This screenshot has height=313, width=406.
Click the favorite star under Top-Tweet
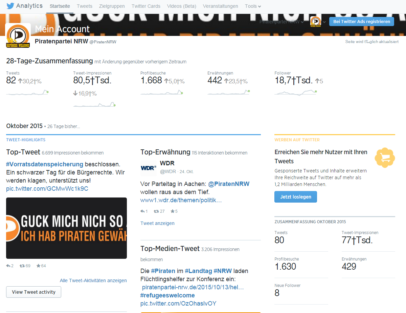38,266
